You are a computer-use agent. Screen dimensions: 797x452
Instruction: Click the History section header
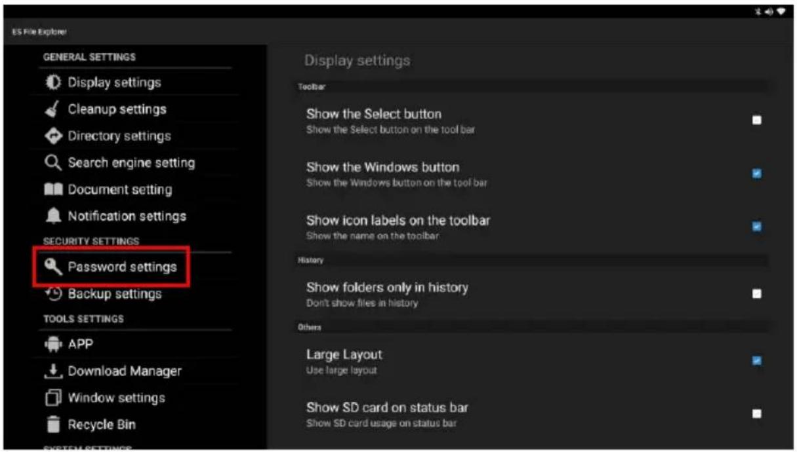311,260
